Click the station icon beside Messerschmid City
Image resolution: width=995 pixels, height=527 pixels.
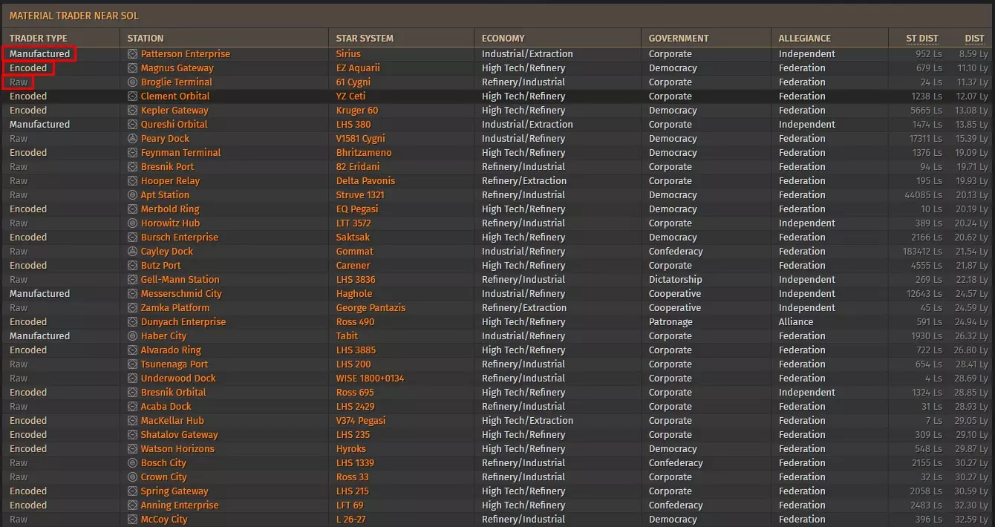(132, 294)
